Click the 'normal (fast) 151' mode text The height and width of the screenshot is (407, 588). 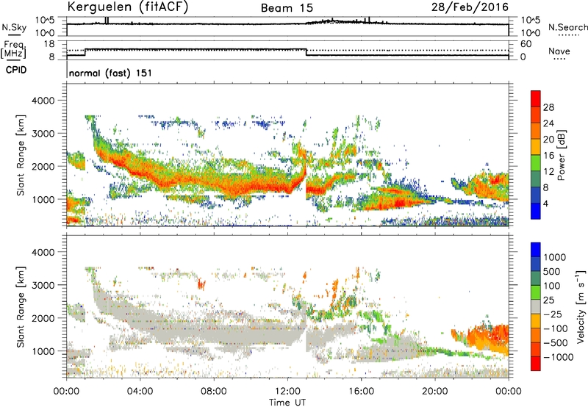click(x=111, y=73)
